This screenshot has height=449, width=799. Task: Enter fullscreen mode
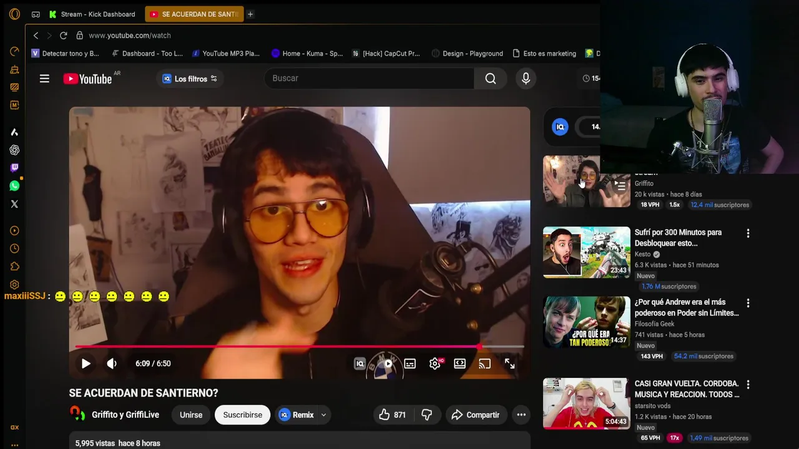(509, 364)
